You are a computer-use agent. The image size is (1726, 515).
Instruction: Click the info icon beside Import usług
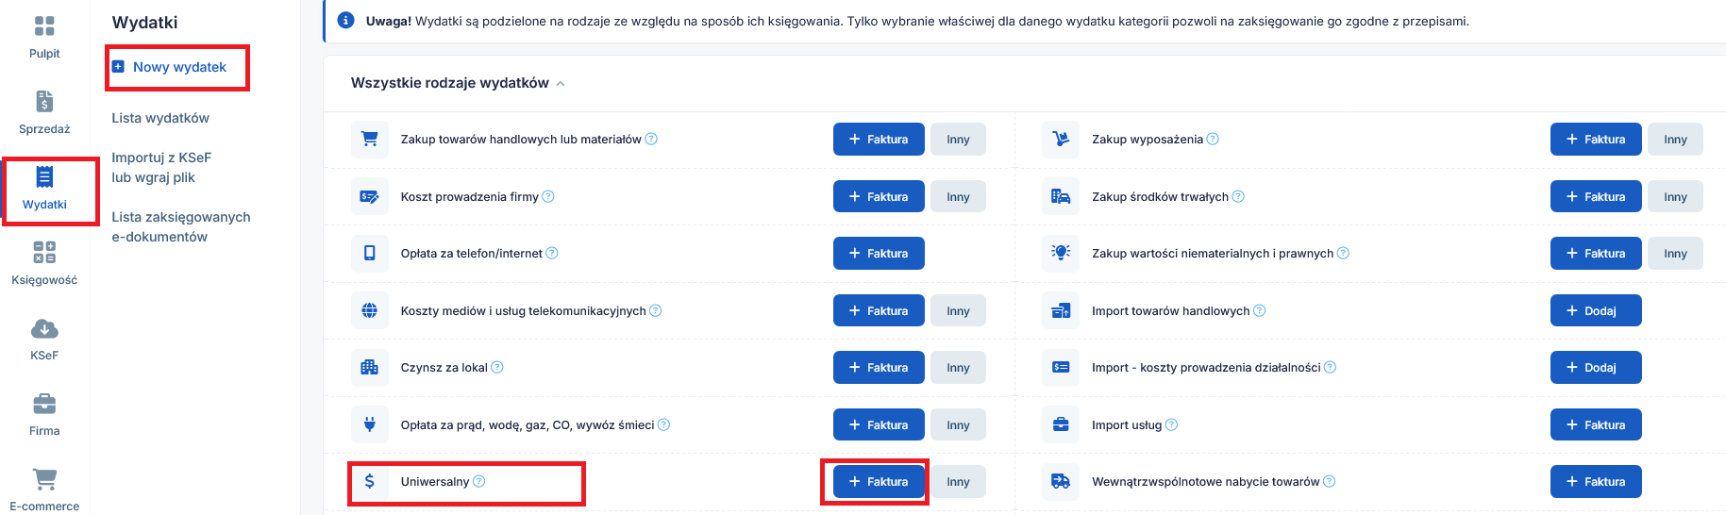[x=1171, y=424]
